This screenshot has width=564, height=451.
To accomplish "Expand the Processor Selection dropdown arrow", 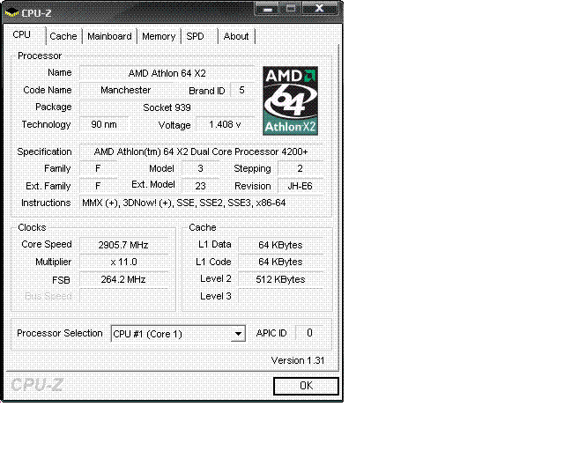I will coord(238,334).
